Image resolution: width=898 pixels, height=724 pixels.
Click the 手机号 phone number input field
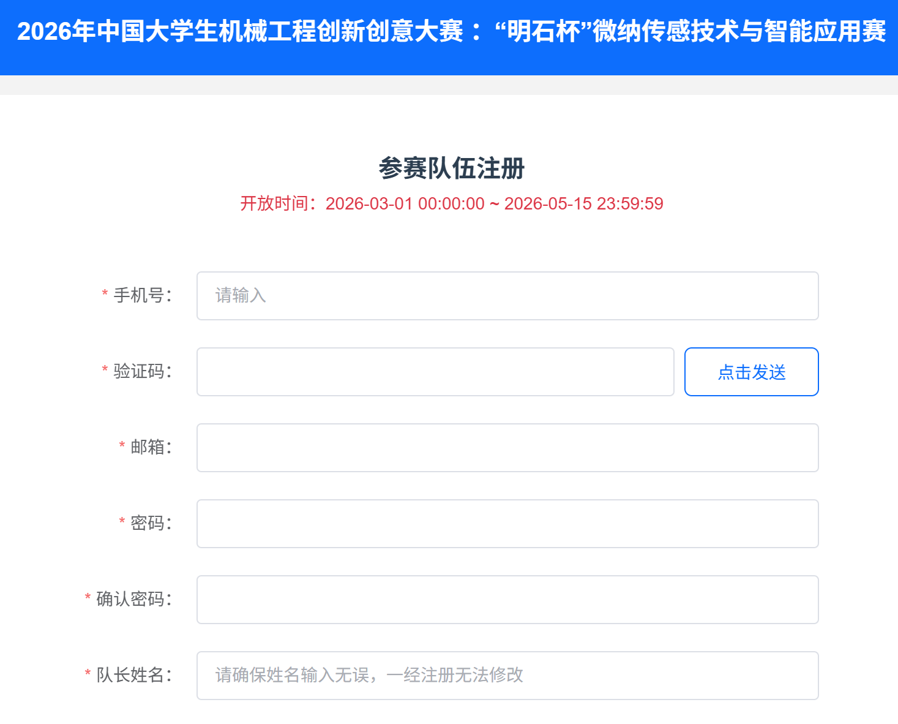pos(507,296)
